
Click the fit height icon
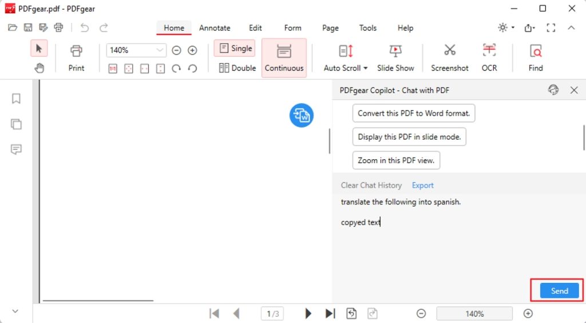click(x=160, y=69)
